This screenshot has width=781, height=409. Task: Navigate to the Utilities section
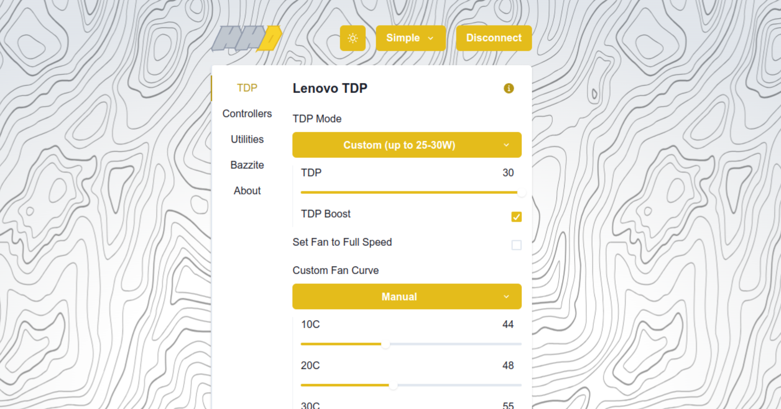(247, 139)
